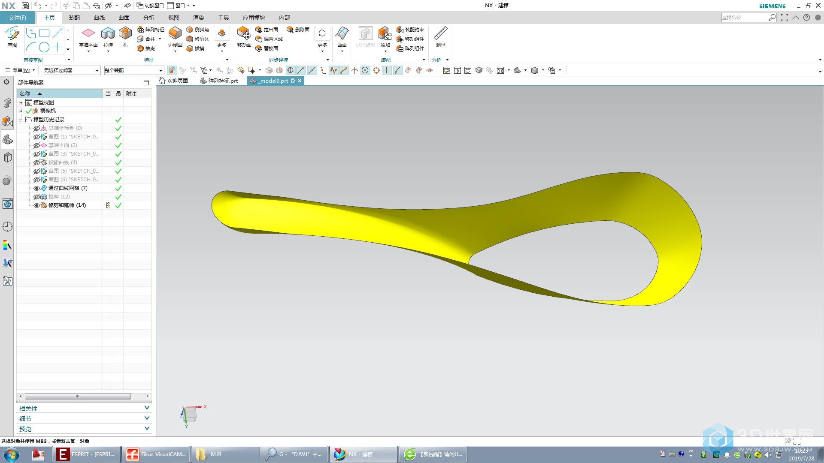Switch to the 曲线 ribbon tab
The image size is (824, 463).
click(x=99, y=18)
